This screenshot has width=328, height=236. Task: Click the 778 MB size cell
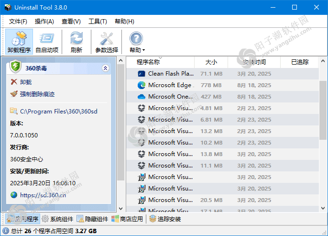point(211,85)
